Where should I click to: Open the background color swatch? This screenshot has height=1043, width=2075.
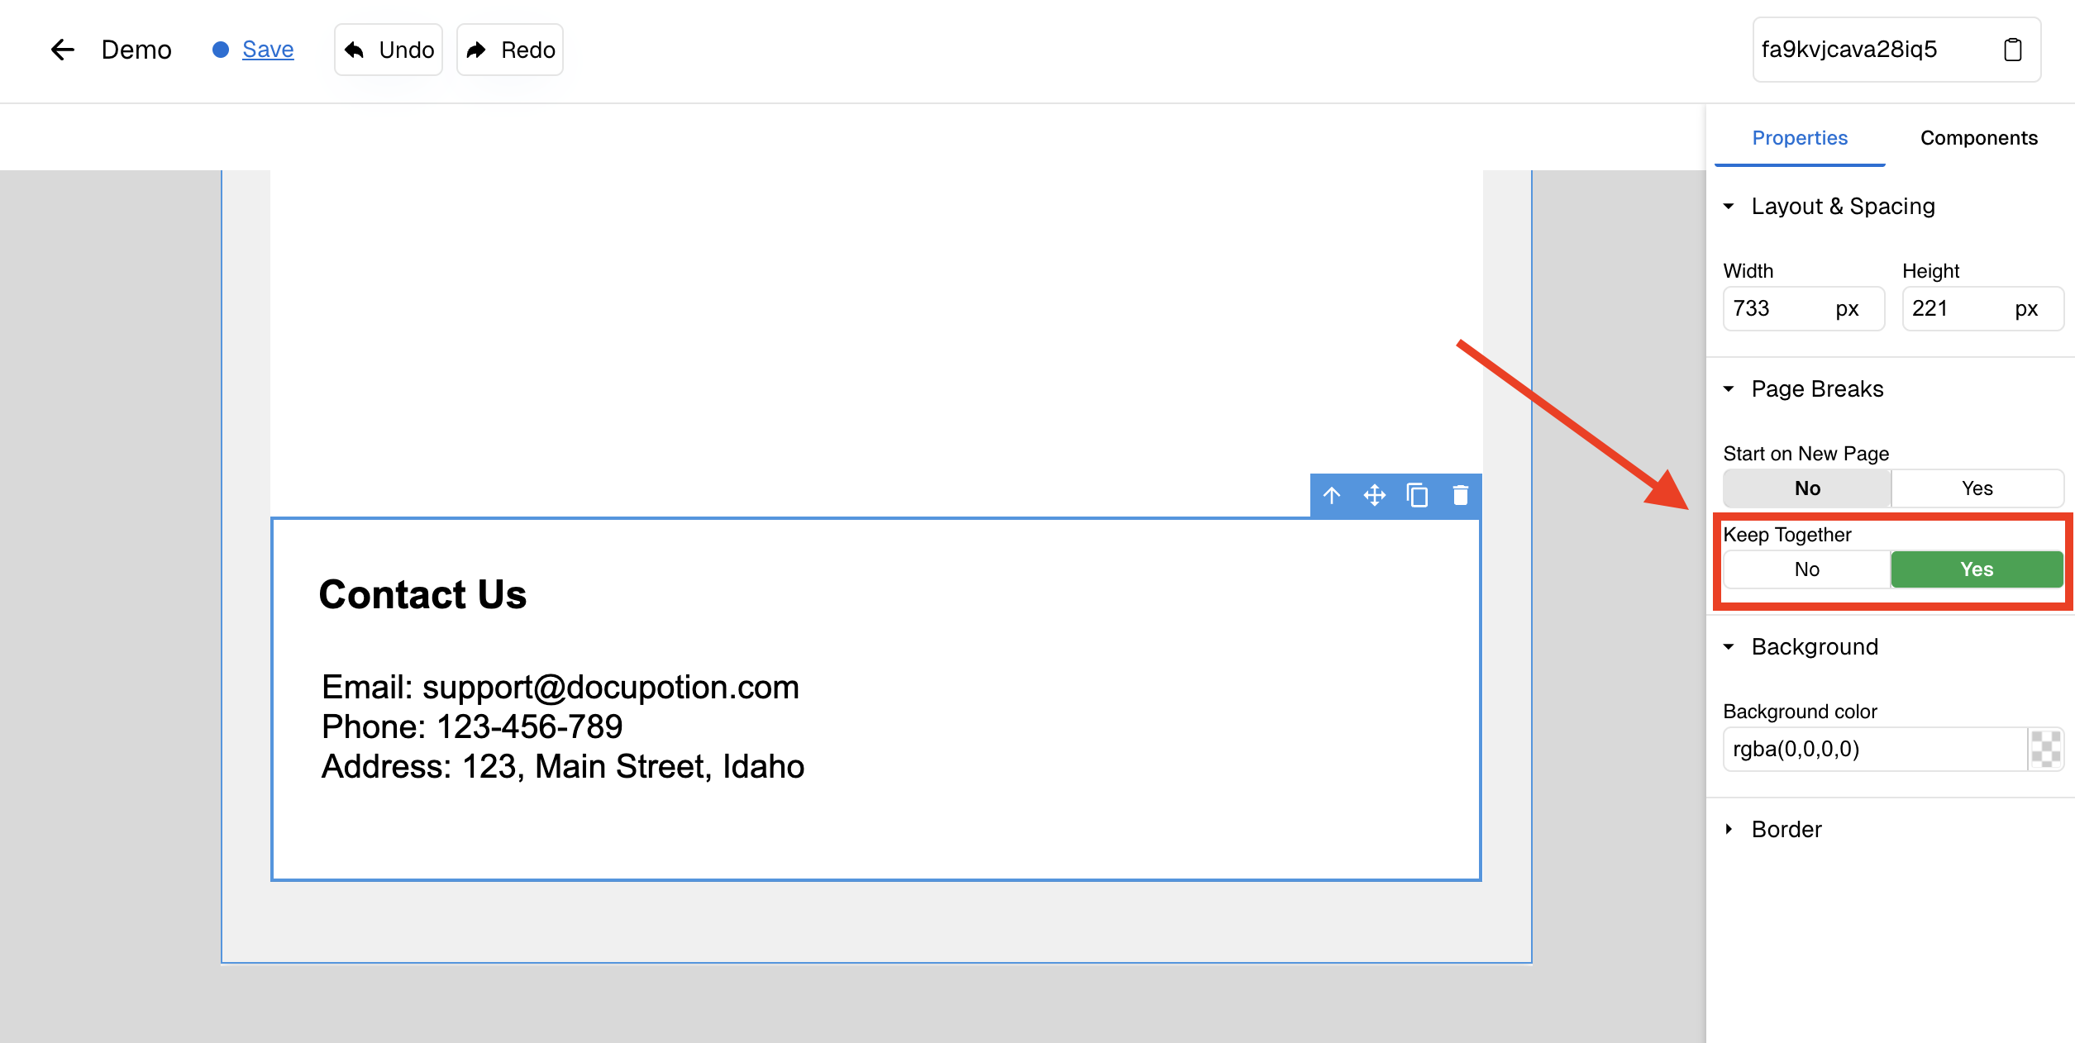(x=2046, y=750)
